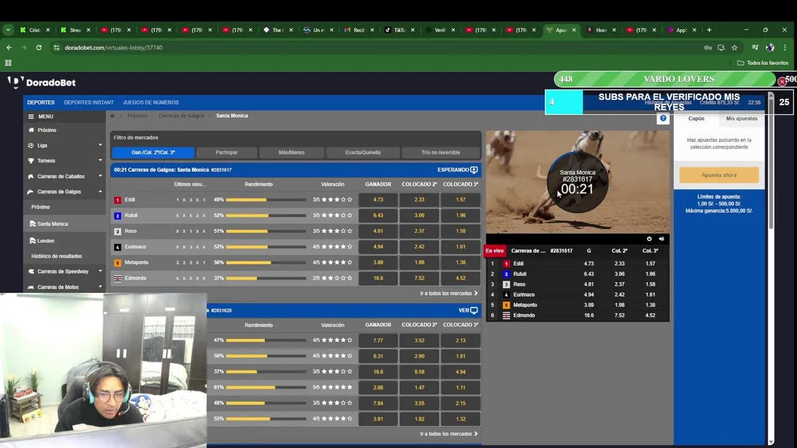Open Histórico de resultados in sidebar
797x448 pixels.
(57, 256)
